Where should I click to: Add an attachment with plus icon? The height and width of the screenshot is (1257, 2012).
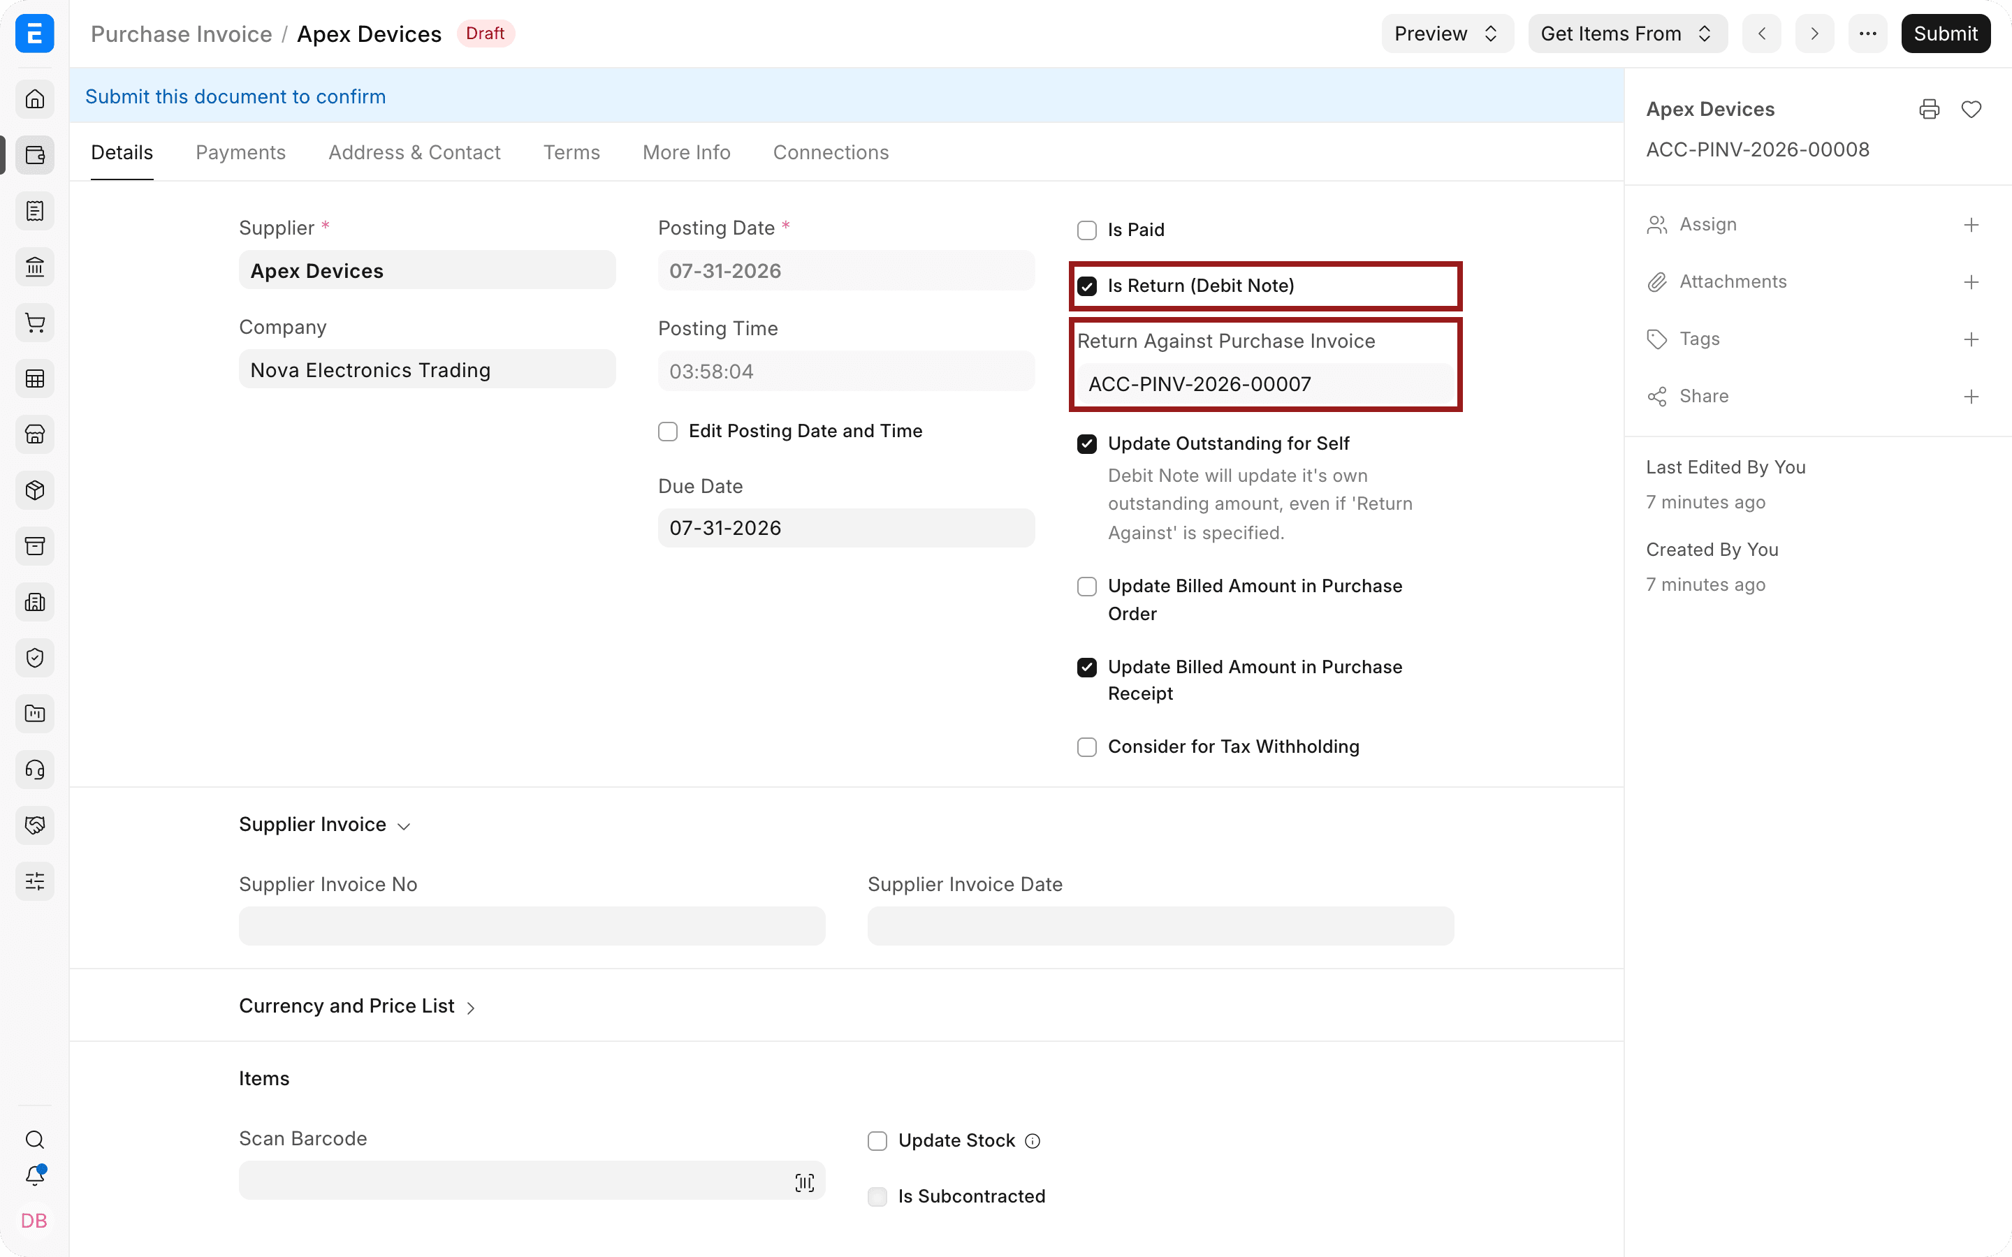(1971, 282)
